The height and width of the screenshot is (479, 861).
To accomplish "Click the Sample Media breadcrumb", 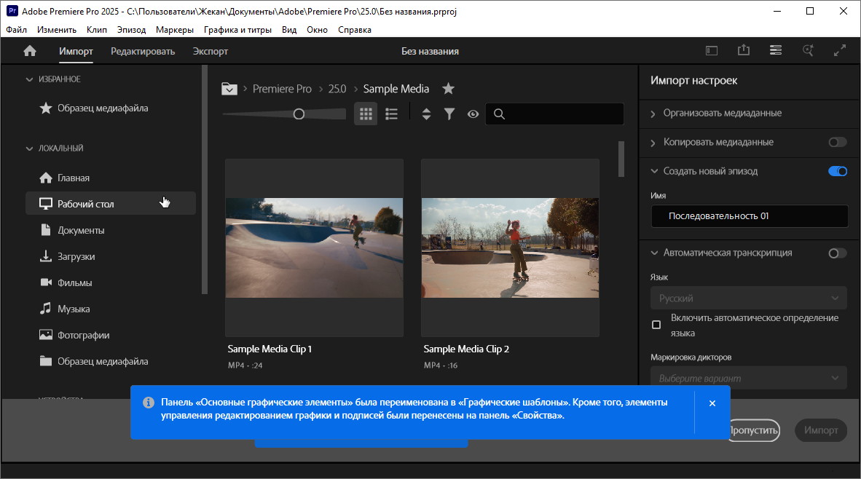I will pyautogui.click(x=396, y=89).
